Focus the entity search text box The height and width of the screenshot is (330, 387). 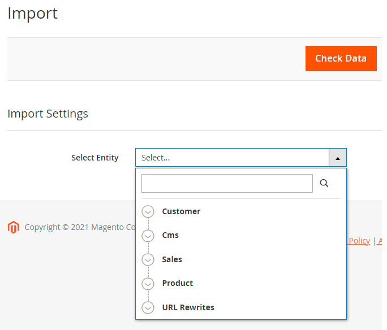click(x=227, y=183)
